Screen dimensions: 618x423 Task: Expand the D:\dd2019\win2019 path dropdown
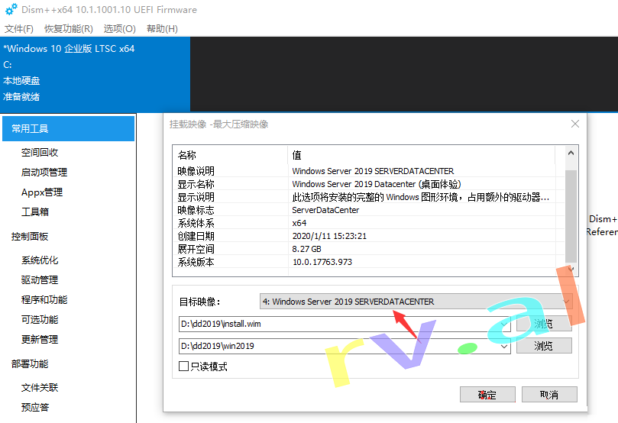[x=504, y=346]
